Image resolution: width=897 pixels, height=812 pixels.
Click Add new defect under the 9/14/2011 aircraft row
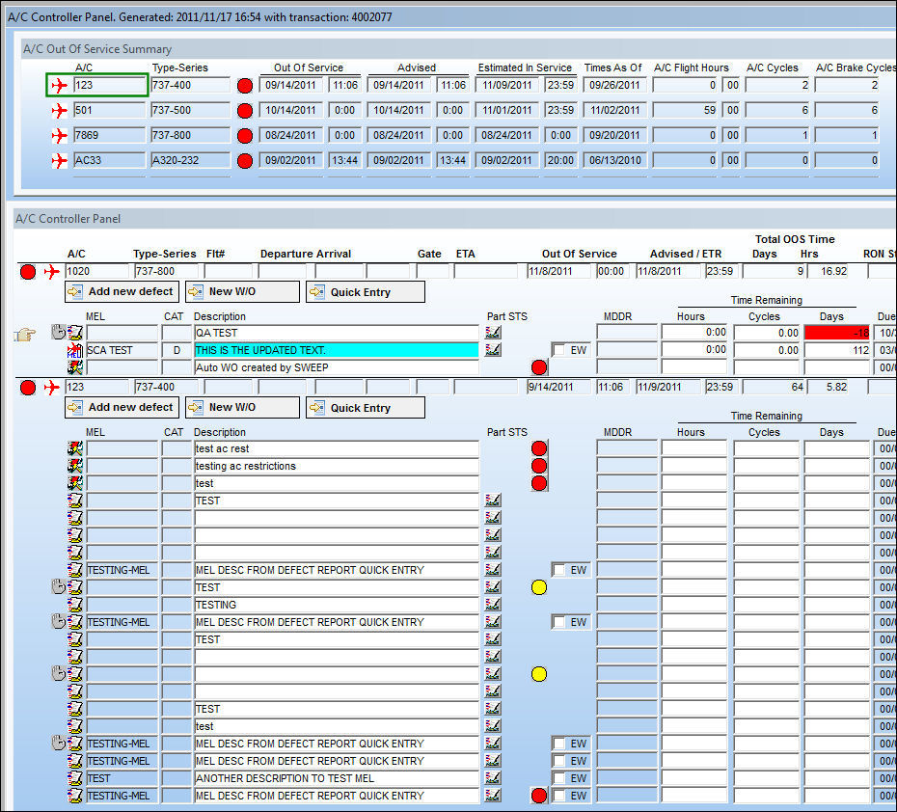pos(122,407)
